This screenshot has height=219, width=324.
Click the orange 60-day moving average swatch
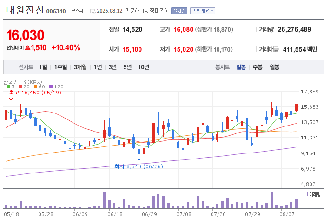[35, 87]
